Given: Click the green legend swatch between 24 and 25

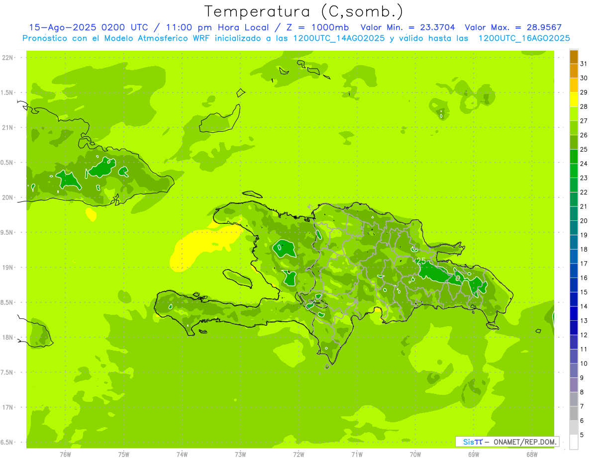Looking at the screenshot, I should tap(574, 157).
